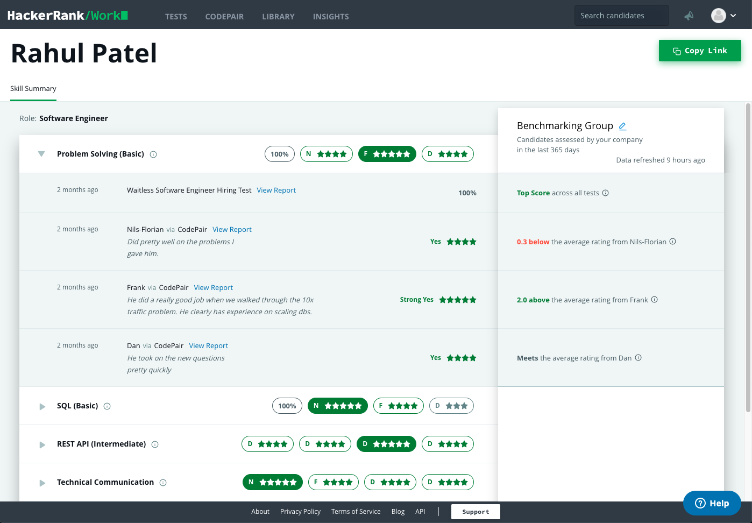Collapse the Problem Solving (Basic) section

41,154
